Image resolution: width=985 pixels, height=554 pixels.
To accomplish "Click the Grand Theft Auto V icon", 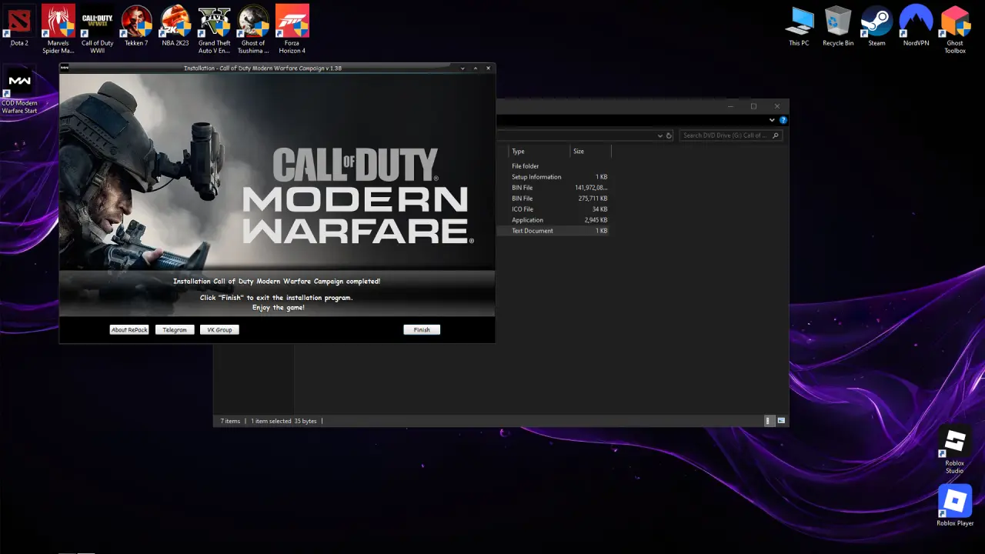I will pyautogui.click(x=214, y=29).
